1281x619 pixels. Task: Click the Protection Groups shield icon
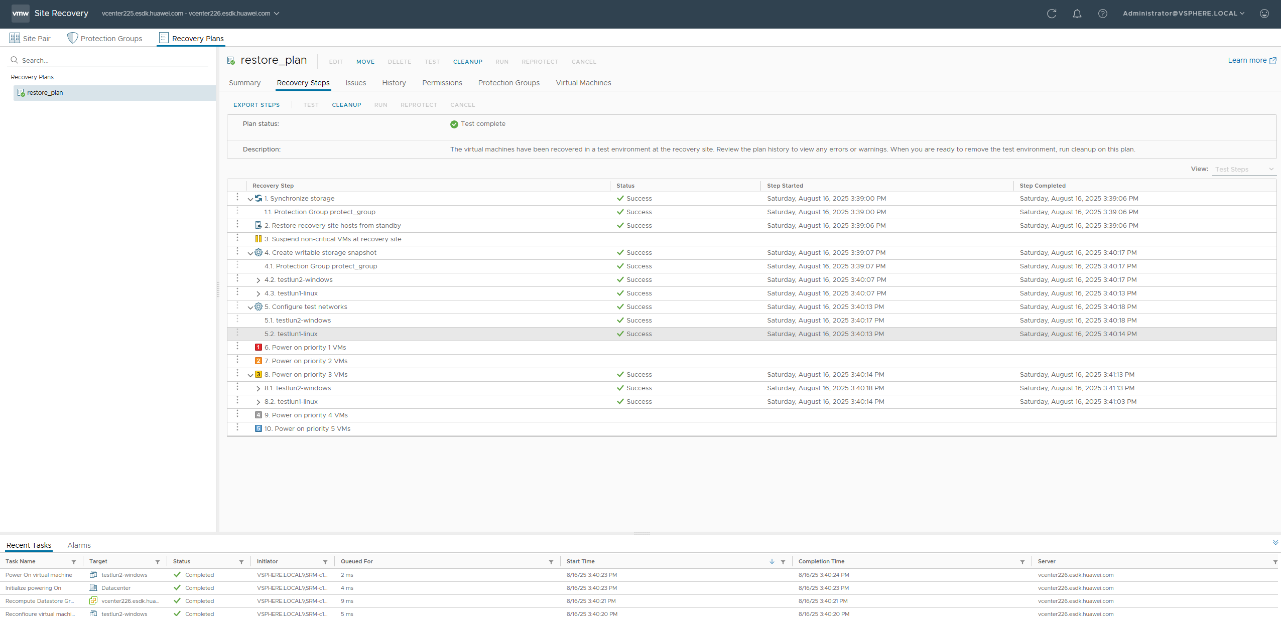coord(73,38)
